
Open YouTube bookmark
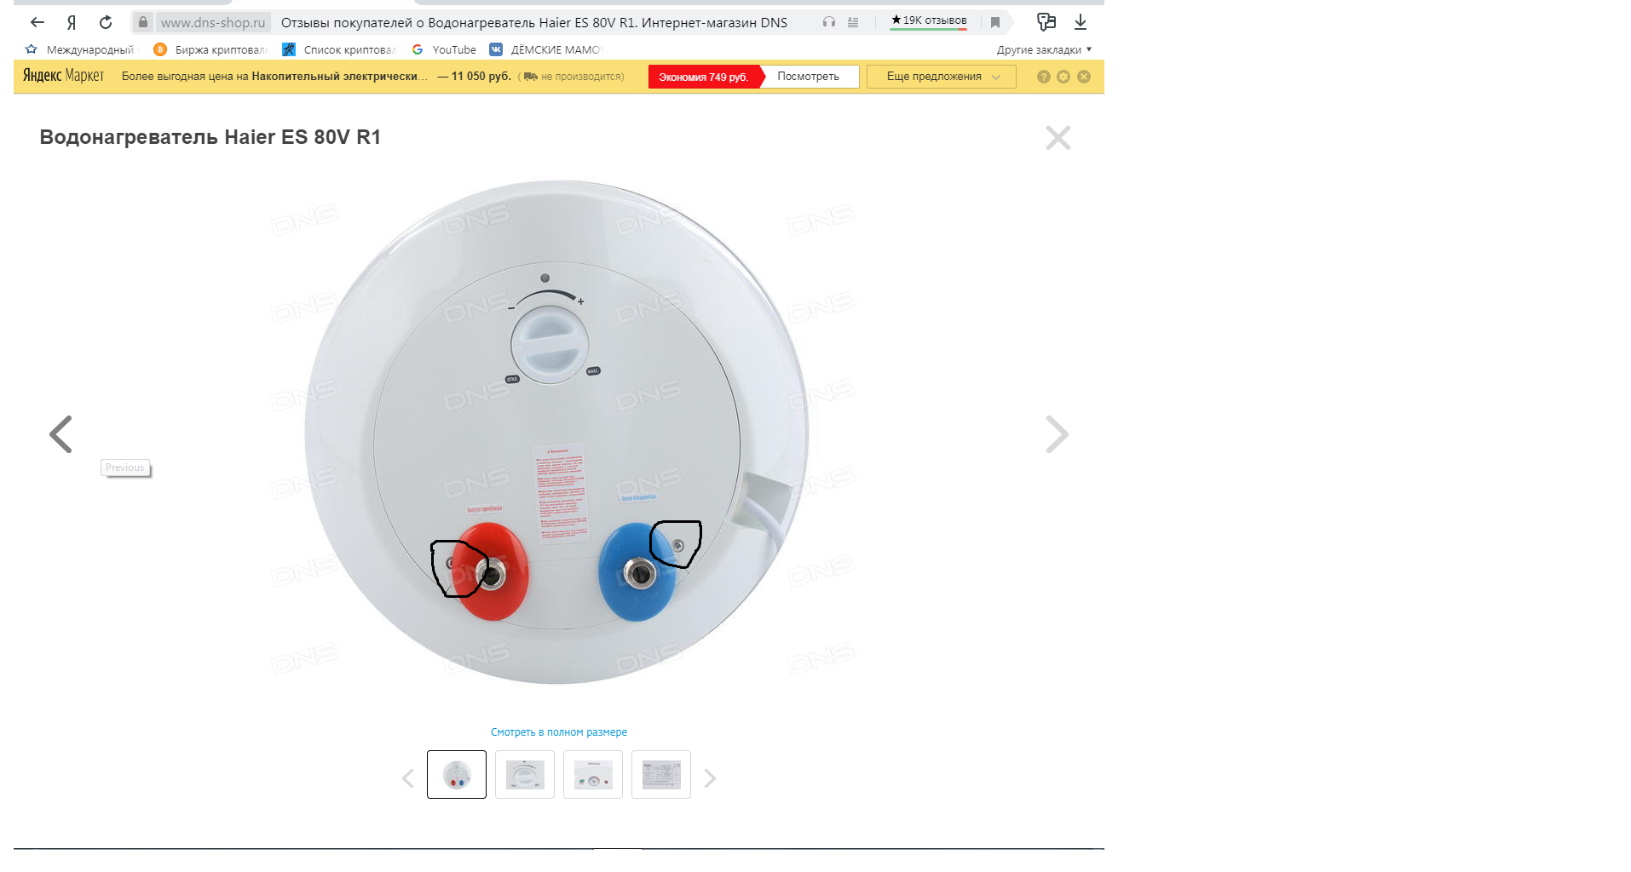click(x=444, y=49)
